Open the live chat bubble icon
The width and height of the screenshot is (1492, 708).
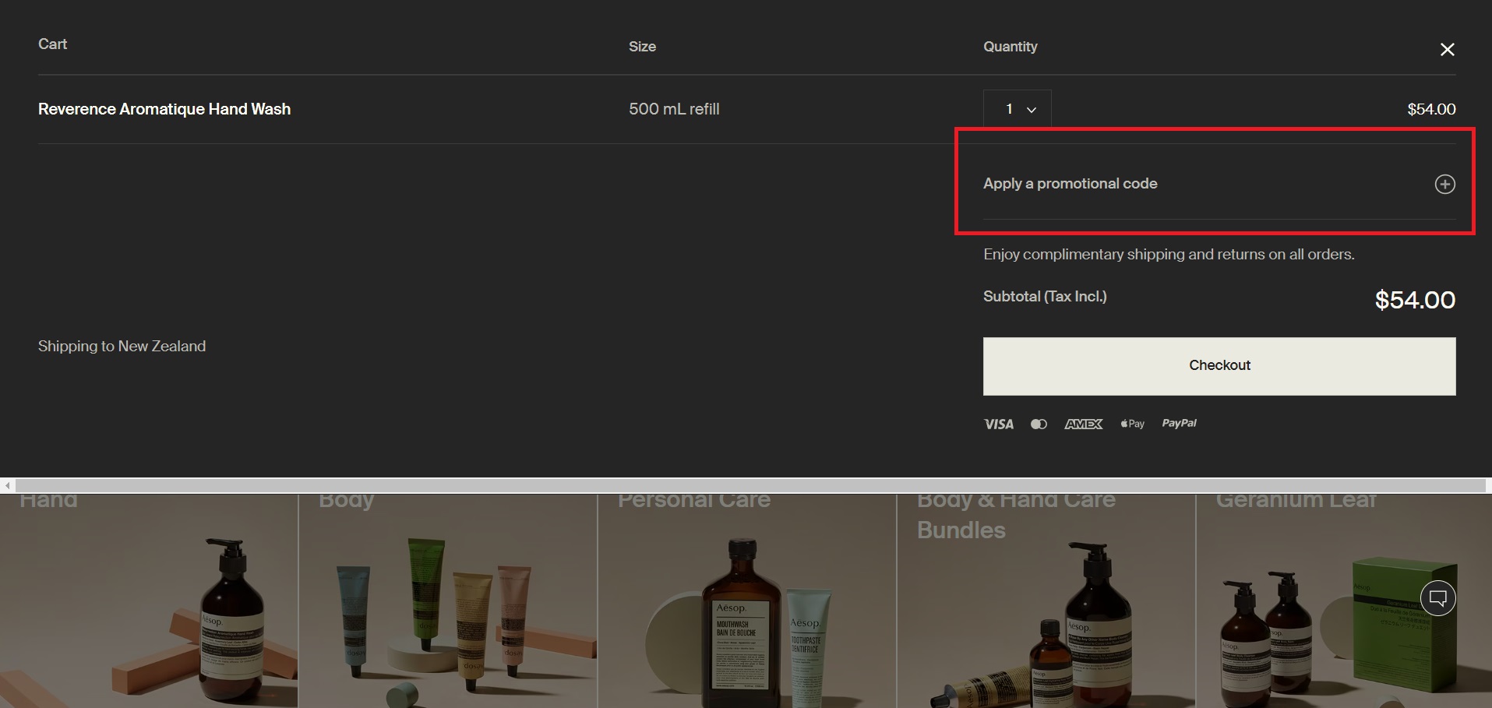[x=1438, y=598]
